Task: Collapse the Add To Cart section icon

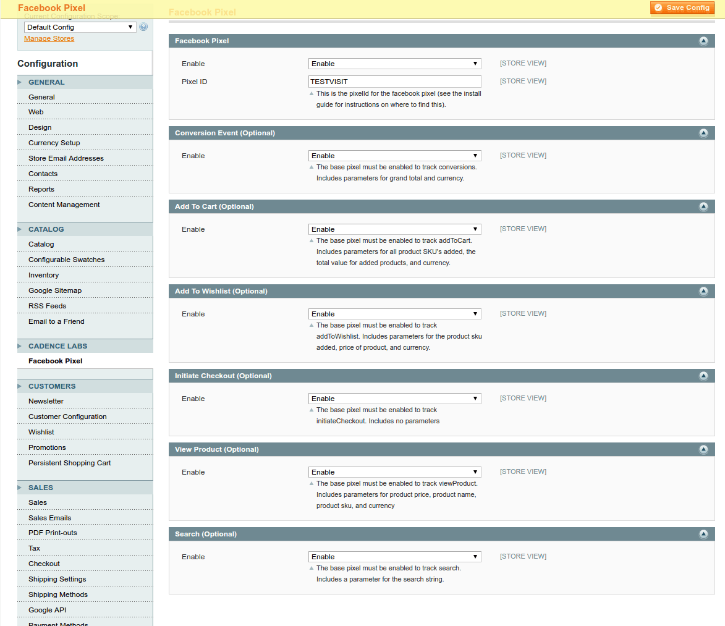Action: click(x=703, y=206)
